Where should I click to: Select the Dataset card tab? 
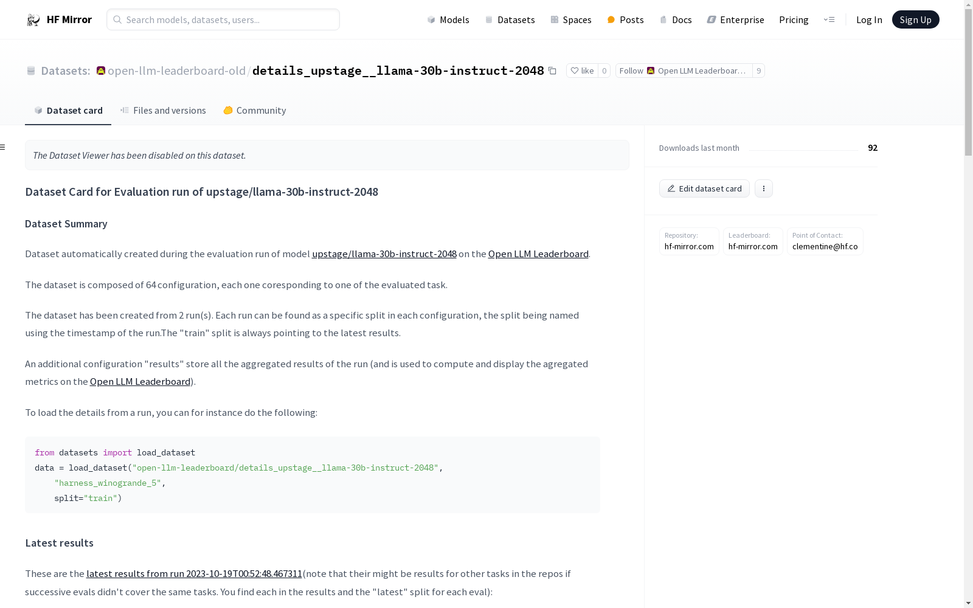[68, 110]
